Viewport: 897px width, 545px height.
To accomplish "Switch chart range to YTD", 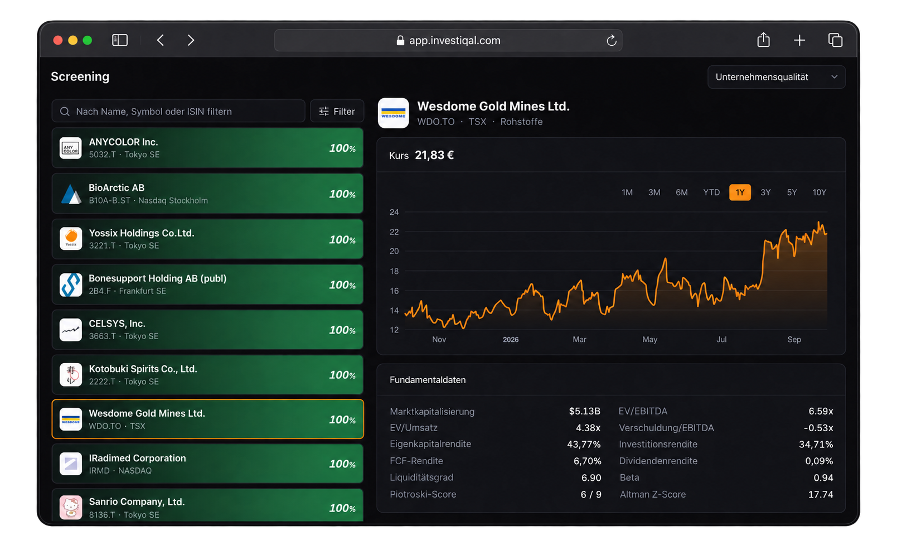I will pos(711,192).
